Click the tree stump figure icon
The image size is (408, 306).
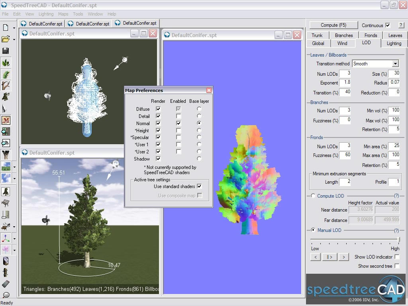point(6,272)
